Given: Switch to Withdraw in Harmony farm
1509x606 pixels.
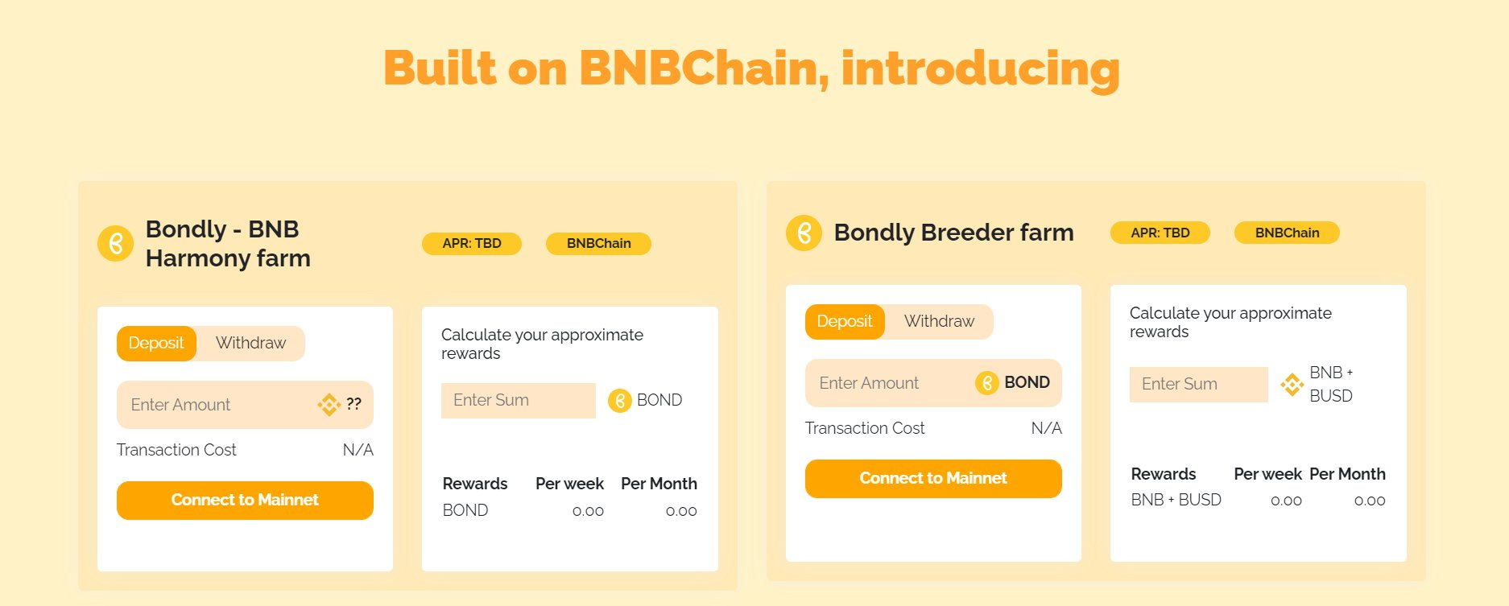Looking at the screenshot, I should [250, 344].
